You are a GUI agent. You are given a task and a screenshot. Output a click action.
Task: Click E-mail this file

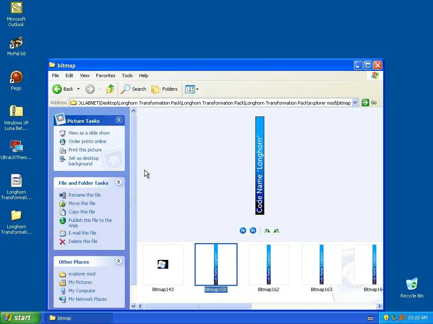[x=82, y=233]
